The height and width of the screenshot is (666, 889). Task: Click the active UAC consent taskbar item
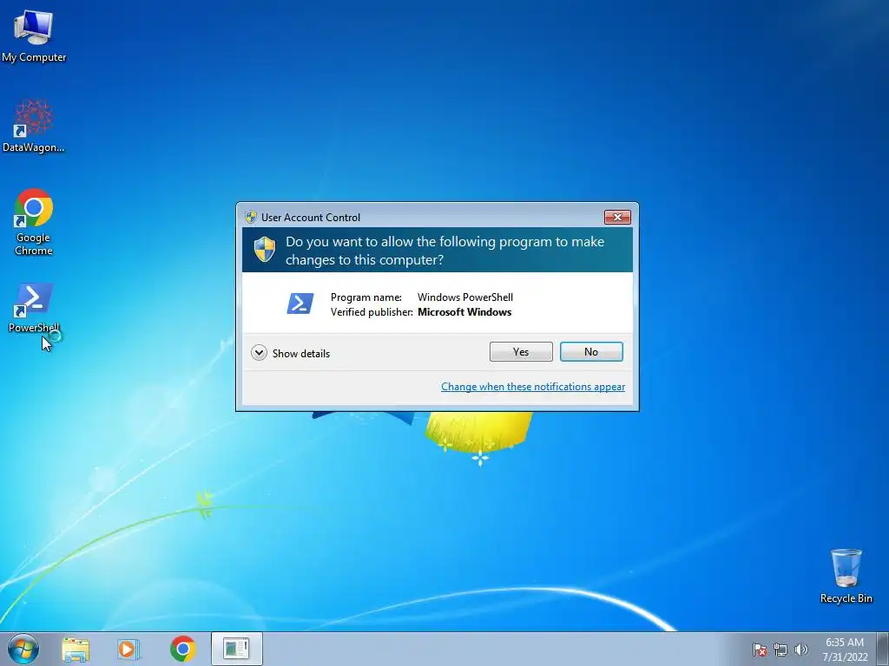tap(236, 649)
